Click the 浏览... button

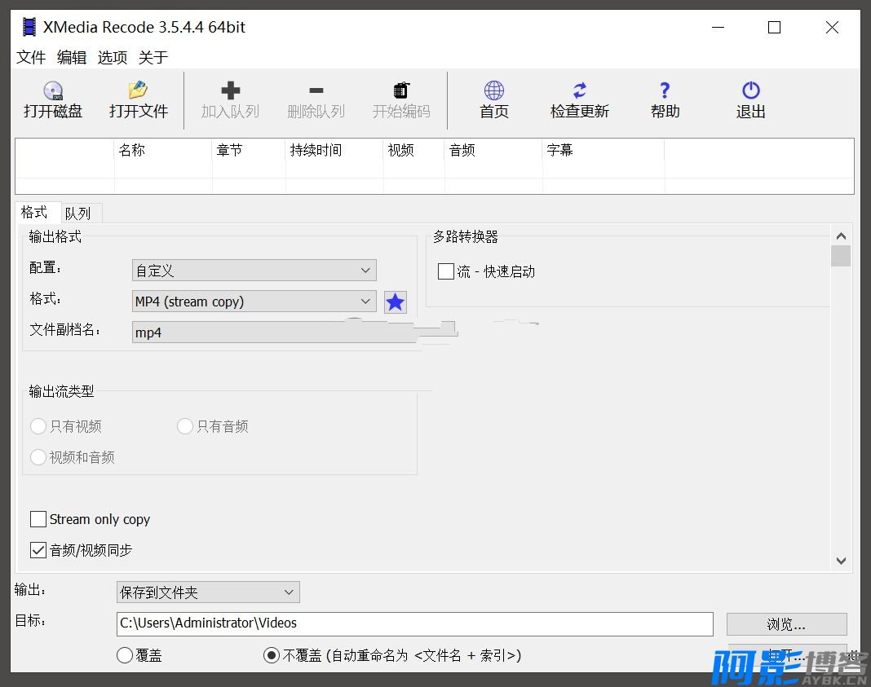point(786,624)
